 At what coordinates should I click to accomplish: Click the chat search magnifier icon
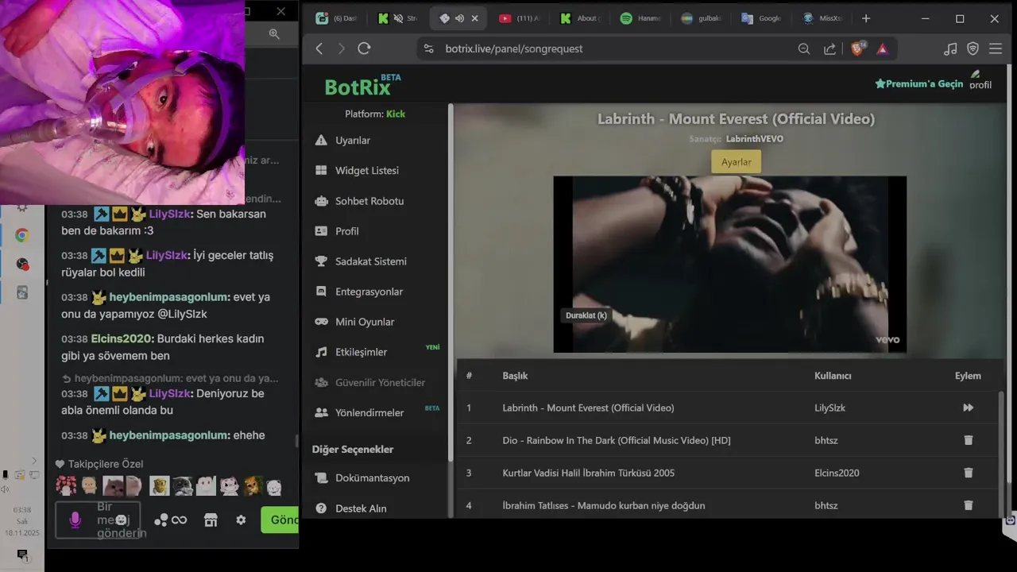pyautogui.click(x=274, y=34)
